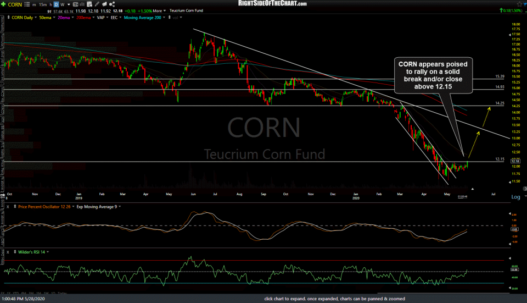527x303 pixels.
Task: Click the Jan 2020 label on the date axis
Action: 356,196
